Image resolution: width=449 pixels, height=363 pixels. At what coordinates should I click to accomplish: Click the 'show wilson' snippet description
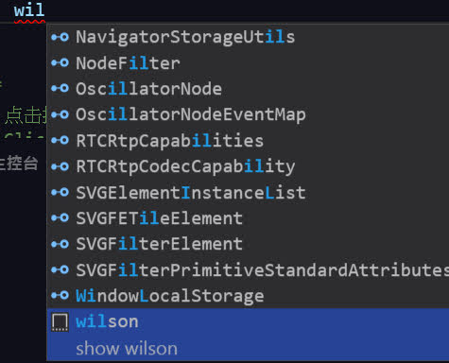pyautogui.click(x=127, y=349)
